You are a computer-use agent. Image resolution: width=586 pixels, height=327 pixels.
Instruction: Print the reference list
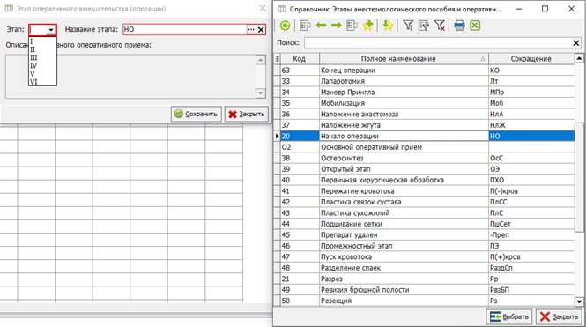point(459,26)
